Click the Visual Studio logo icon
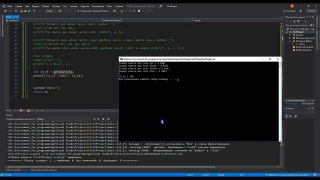 click(3, 6)
